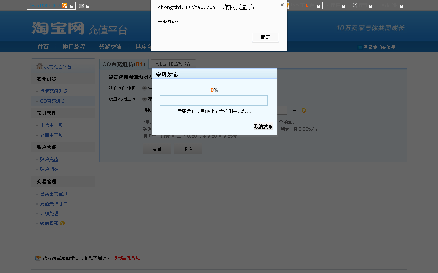438x273 pixels.
Task: Open the 已卖出的宝贝 link
Action: click(x=54, y=194)
